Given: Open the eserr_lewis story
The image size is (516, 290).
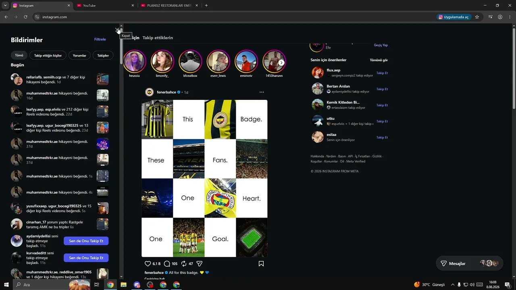Looking at the screenshot, I should coord(218,61).
